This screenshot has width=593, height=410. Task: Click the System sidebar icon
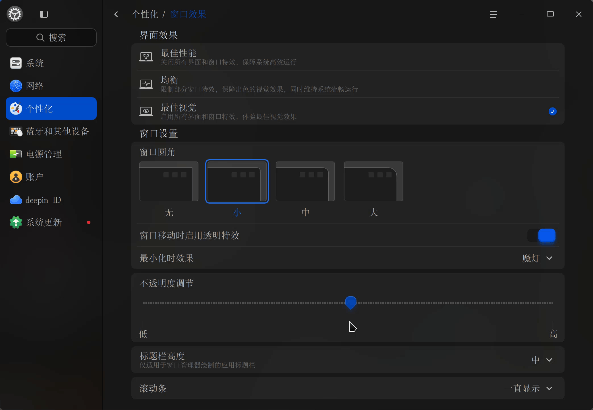[16, 63]
